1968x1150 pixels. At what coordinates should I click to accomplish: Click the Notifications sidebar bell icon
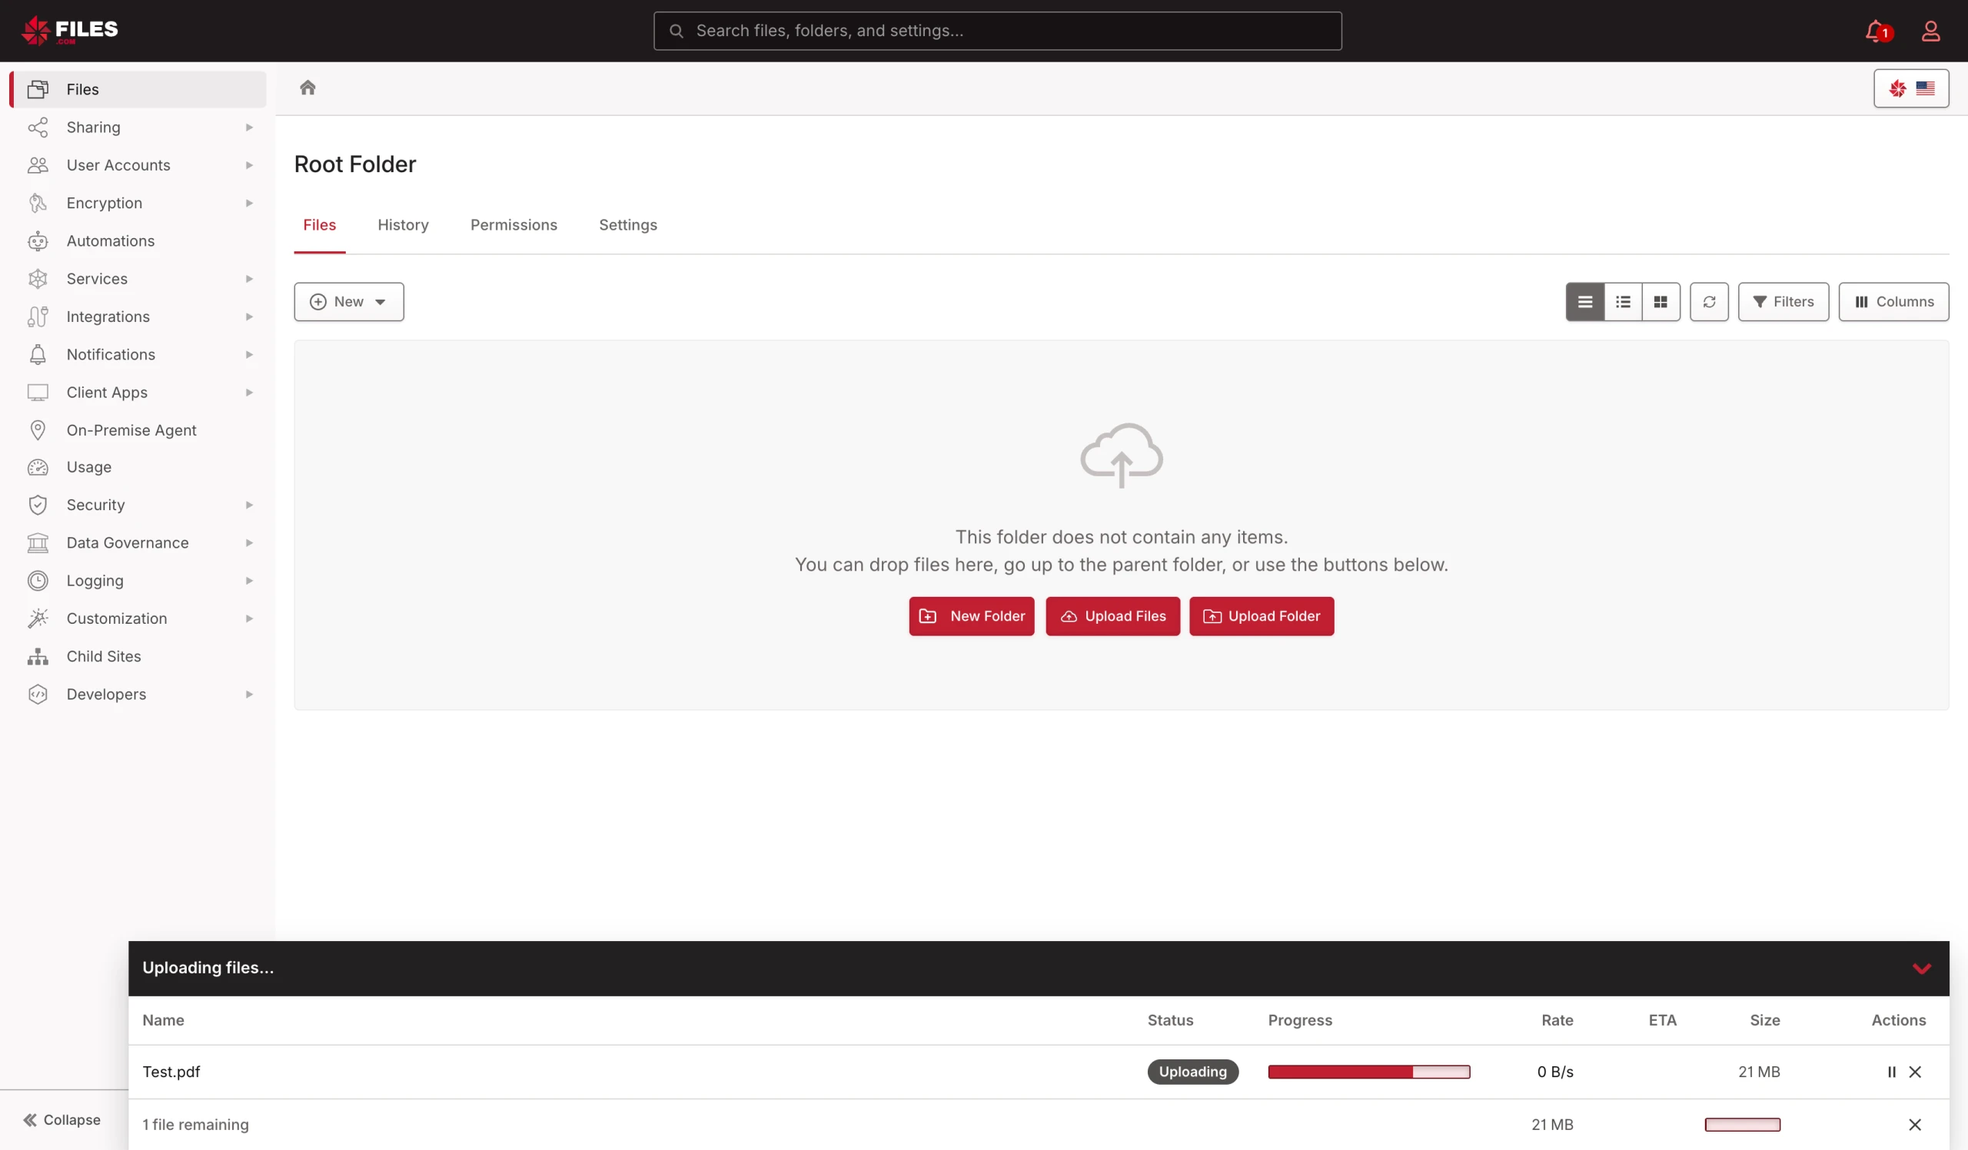click(x=38, y=354)
